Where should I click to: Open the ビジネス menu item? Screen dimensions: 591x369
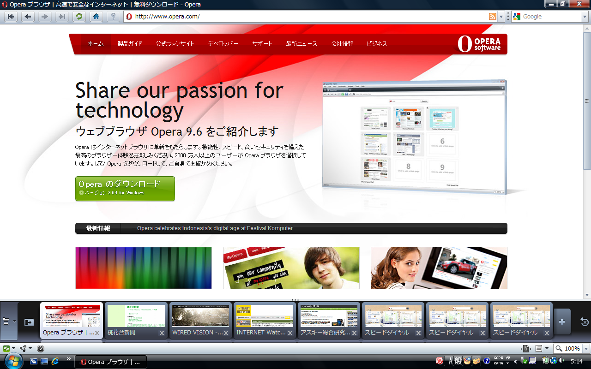click(377, 44)
